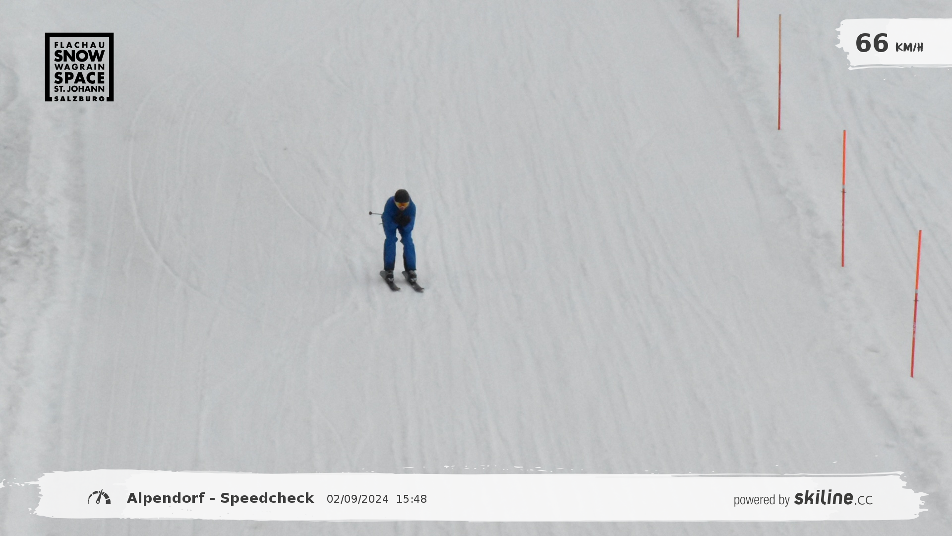Screen dimensions: 952x536
Task: Select the Alpendorf - Speedcheck title
Action: (220, 498)
